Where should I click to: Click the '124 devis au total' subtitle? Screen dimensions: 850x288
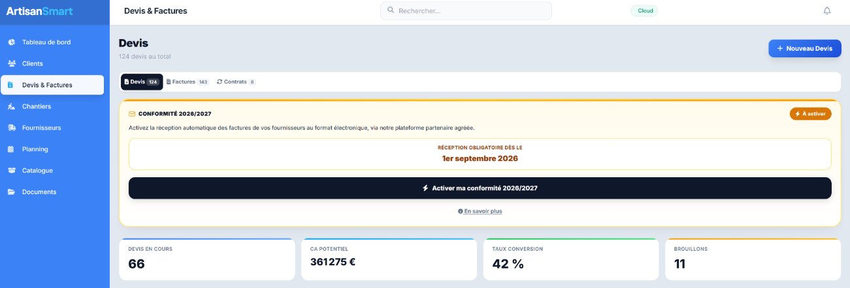tap(145, 57)
